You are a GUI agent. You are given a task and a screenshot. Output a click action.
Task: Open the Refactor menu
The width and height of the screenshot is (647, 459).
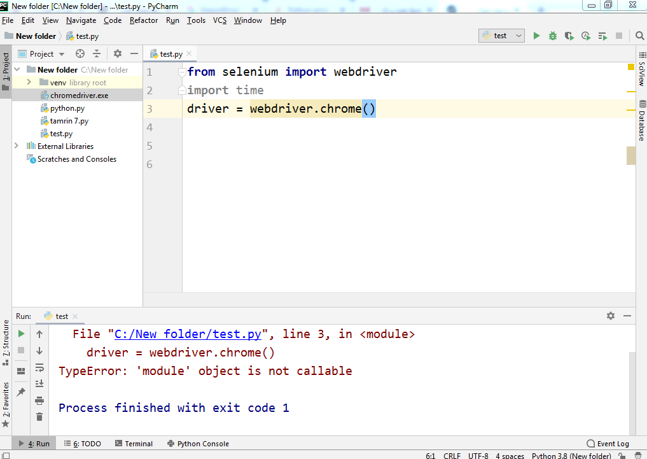coord(144,20)
